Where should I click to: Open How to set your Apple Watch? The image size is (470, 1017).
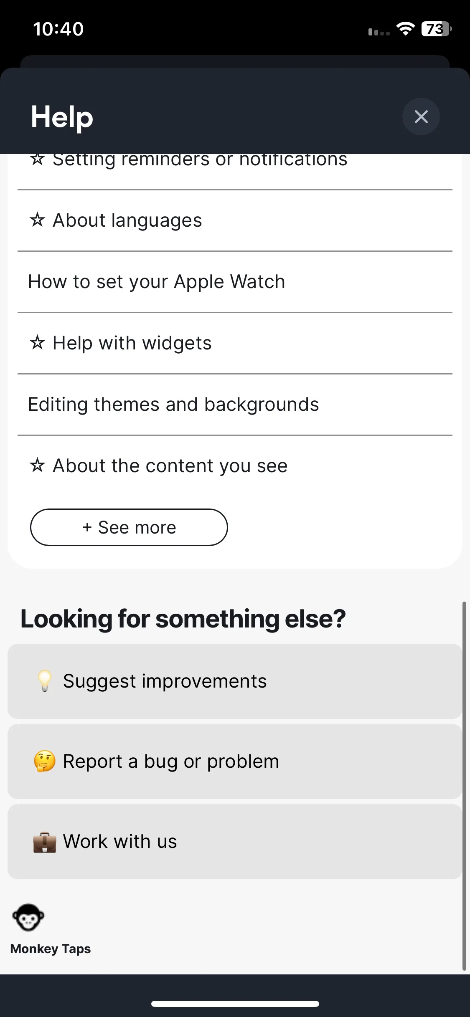tap(235, 282)
